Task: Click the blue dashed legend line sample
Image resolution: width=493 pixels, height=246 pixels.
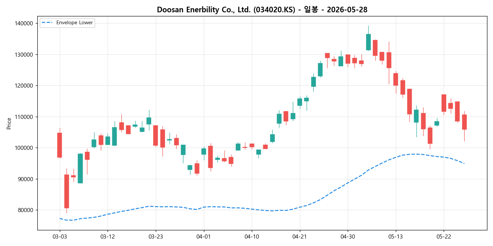Action: [x=47, y=23]
